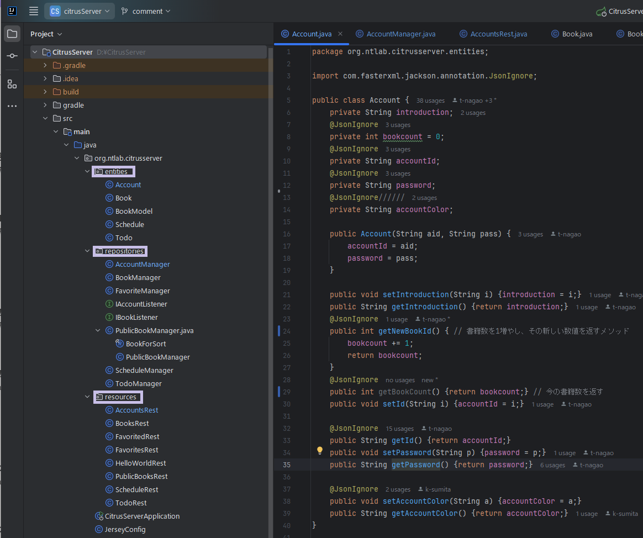Collapse the src folder

45,118
